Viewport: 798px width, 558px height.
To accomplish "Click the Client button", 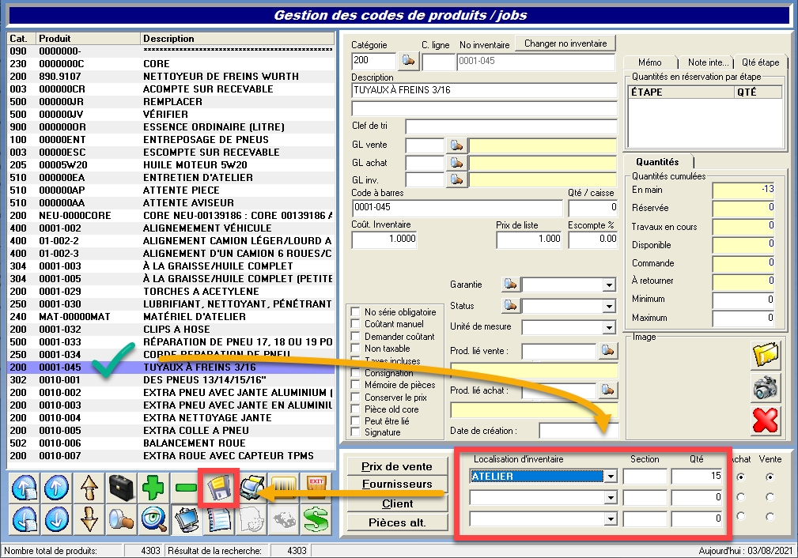I will pos(397,503).
